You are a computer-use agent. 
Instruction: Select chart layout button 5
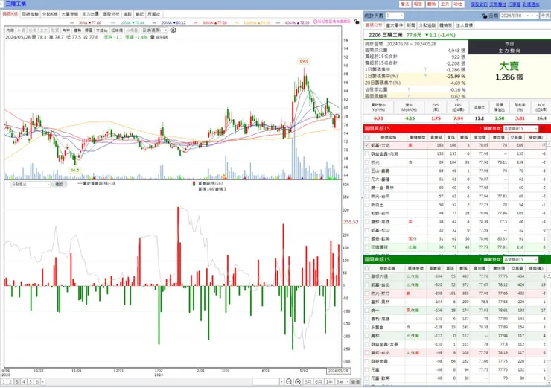coord(31,382)
